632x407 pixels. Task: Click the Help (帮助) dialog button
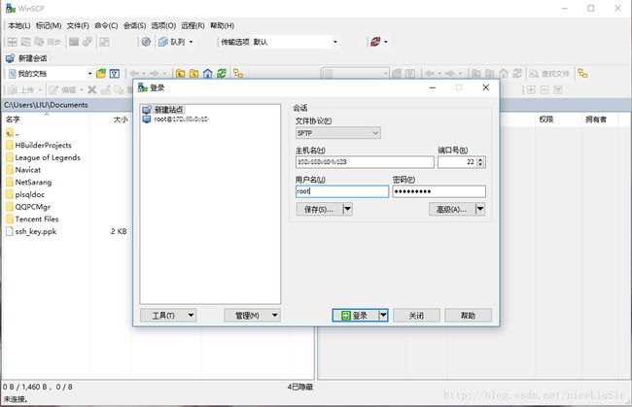point(468,316)
